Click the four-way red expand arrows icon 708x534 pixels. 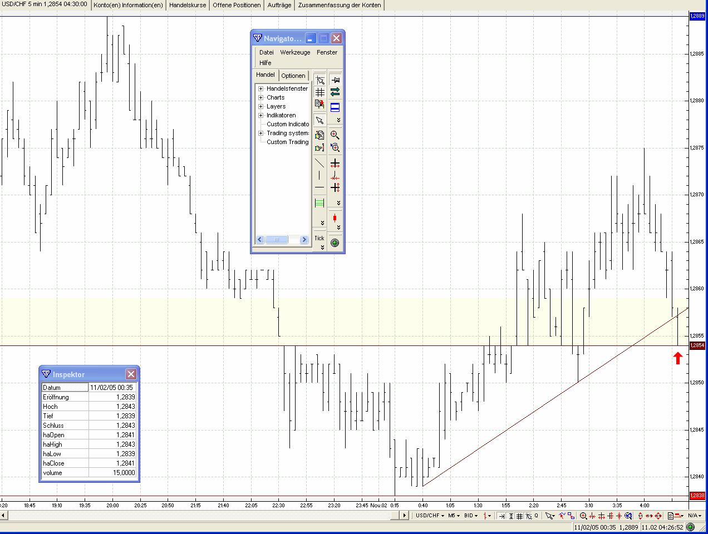click(658, 516)
